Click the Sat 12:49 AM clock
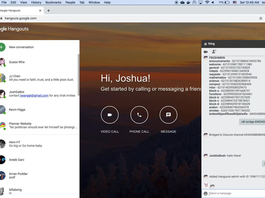Image resolution: width=265 pixels, height=198 pixels. 249,2
